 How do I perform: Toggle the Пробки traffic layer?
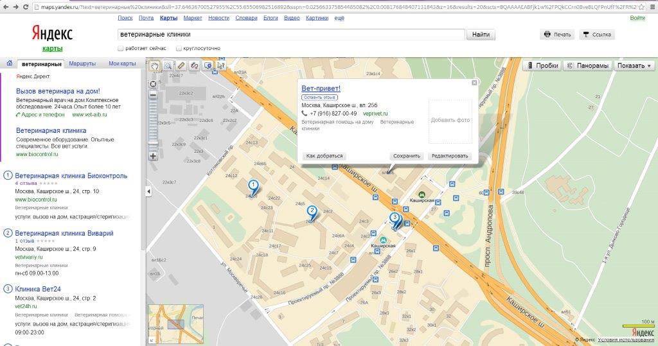click(x=542, y=65)
